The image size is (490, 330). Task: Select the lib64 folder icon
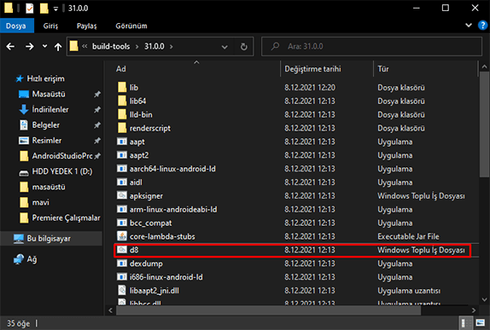(122, 101)
